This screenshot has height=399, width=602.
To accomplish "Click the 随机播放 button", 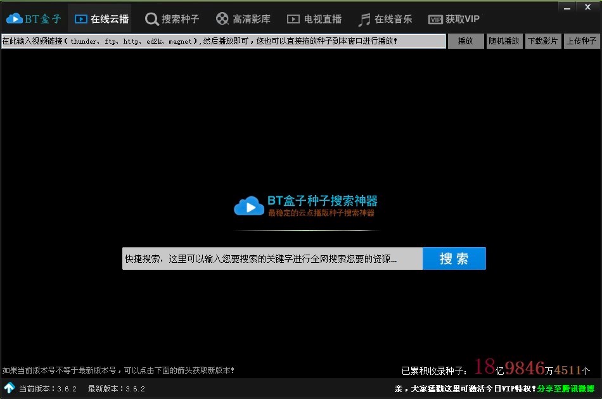I will pos(504,41).
